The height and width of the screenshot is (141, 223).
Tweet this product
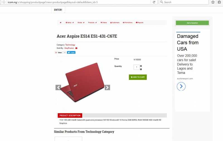(x=71, y=53)
